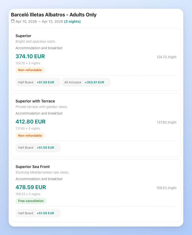Click the Non-refundable badge on Superior
The image size is (192, 235).
[30, 70]
